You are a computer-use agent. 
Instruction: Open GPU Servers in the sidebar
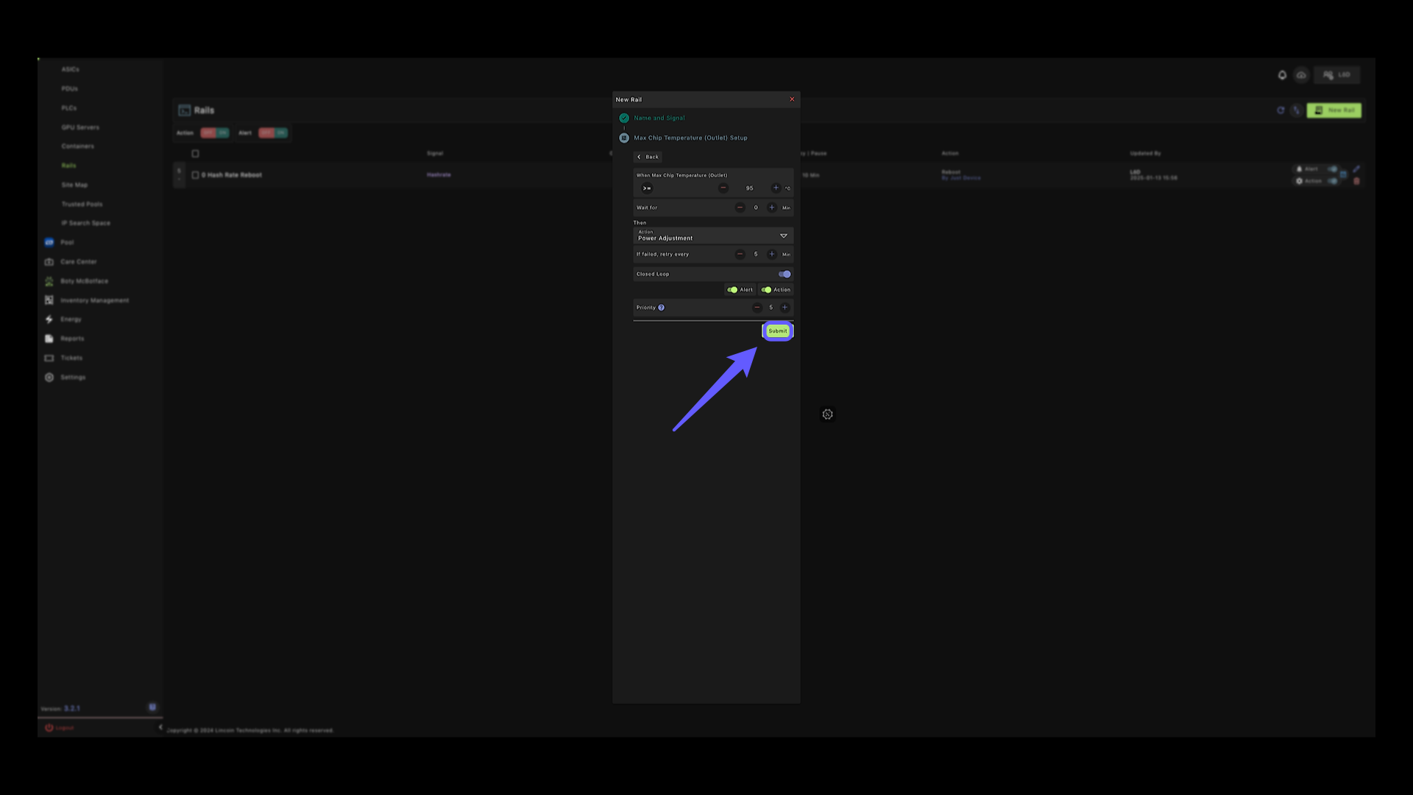[x=80, y=127]
